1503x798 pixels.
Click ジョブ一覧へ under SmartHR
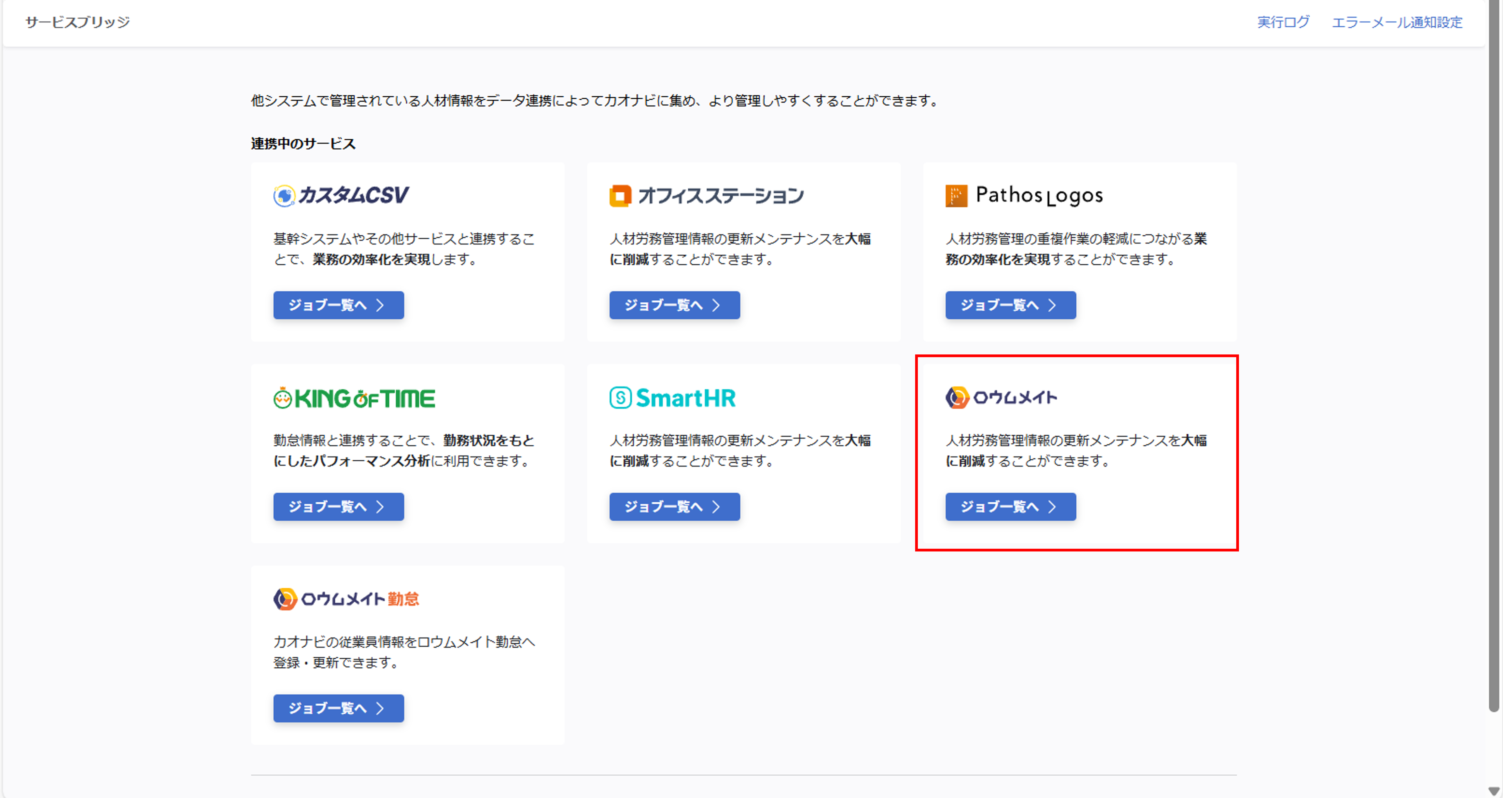tap(675, 506)
